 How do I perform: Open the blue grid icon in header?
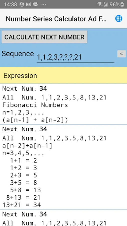[x=119, y=19]
